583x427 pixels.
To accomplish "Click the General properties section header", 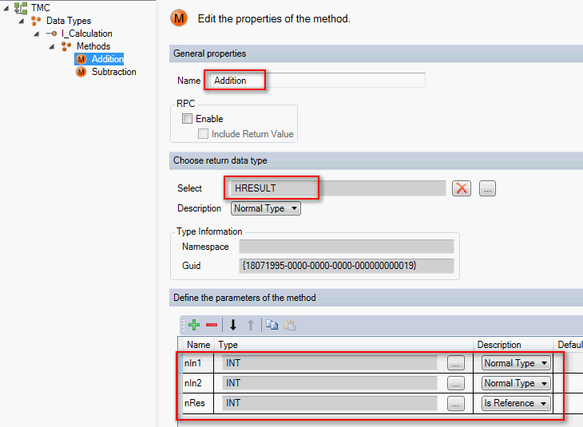I will [x=376, y=53].
